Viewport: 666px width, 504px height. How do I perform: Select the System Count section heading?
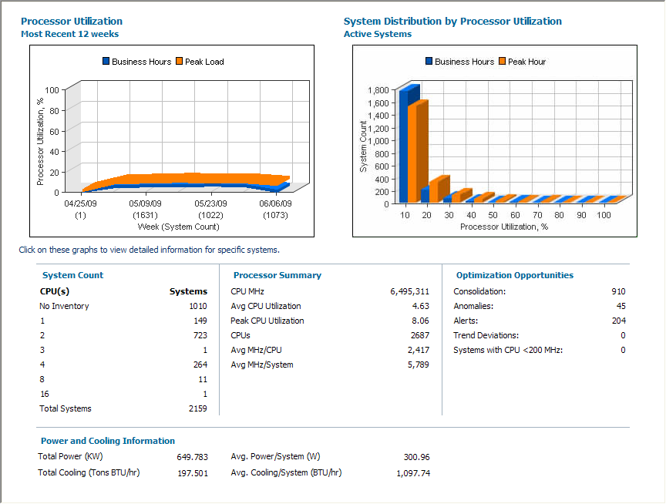[x=72, y=275]
